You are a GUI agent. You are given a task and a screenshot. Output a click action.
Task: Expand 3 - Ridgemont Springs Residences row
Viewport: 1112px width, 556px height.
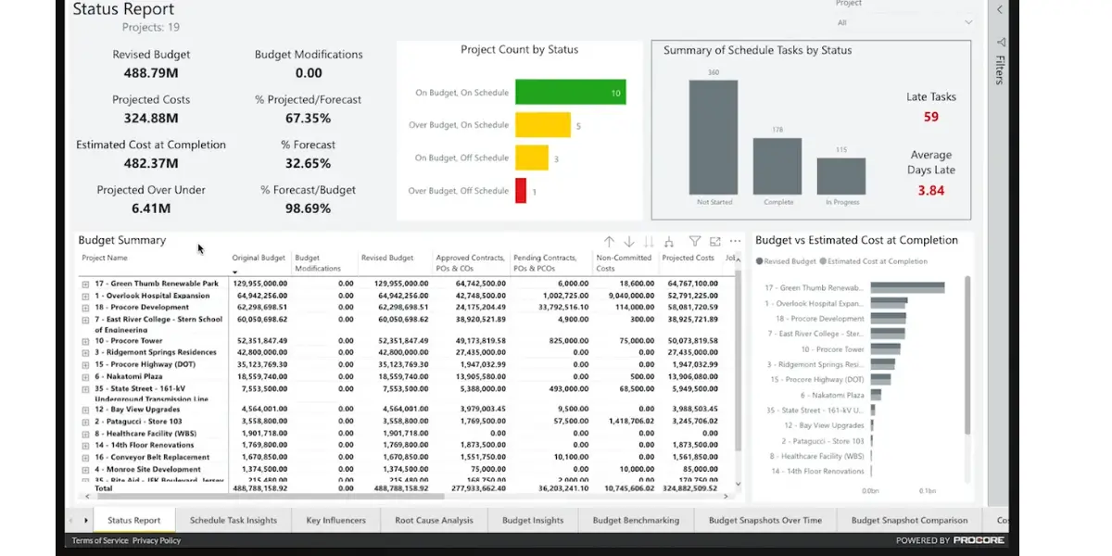point(85,352)
